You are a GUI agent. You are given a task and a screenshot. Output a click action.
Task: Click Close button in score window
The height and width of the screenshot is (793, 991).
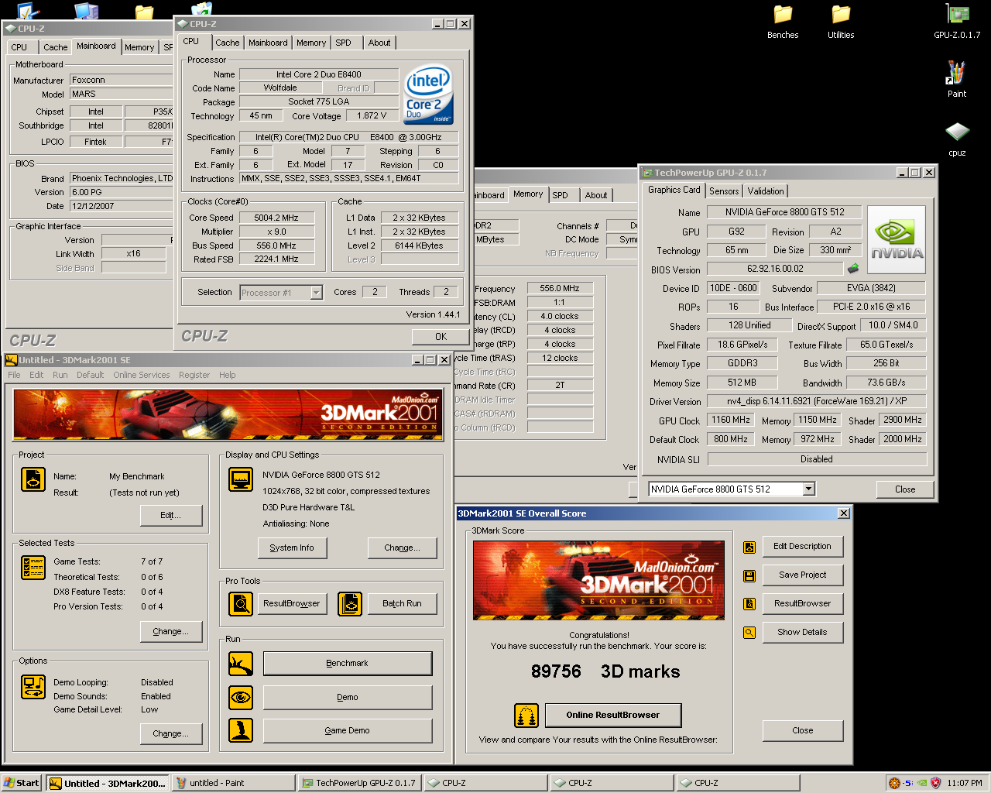(x=803, y=731)
